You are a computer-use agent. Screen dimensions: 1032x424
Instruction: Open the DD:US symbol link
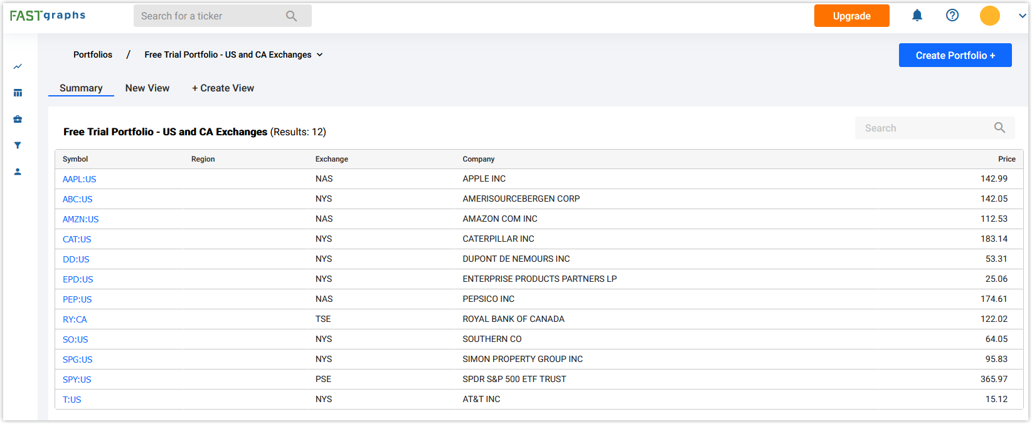(x=76, y=259)
